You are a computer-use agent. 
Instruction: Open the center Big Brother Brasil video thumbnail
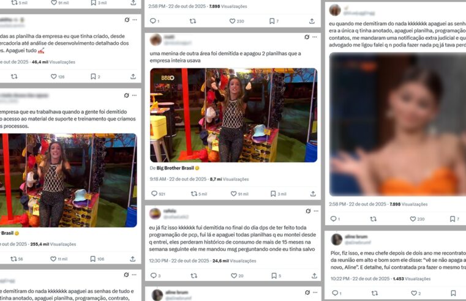(233, 115)
